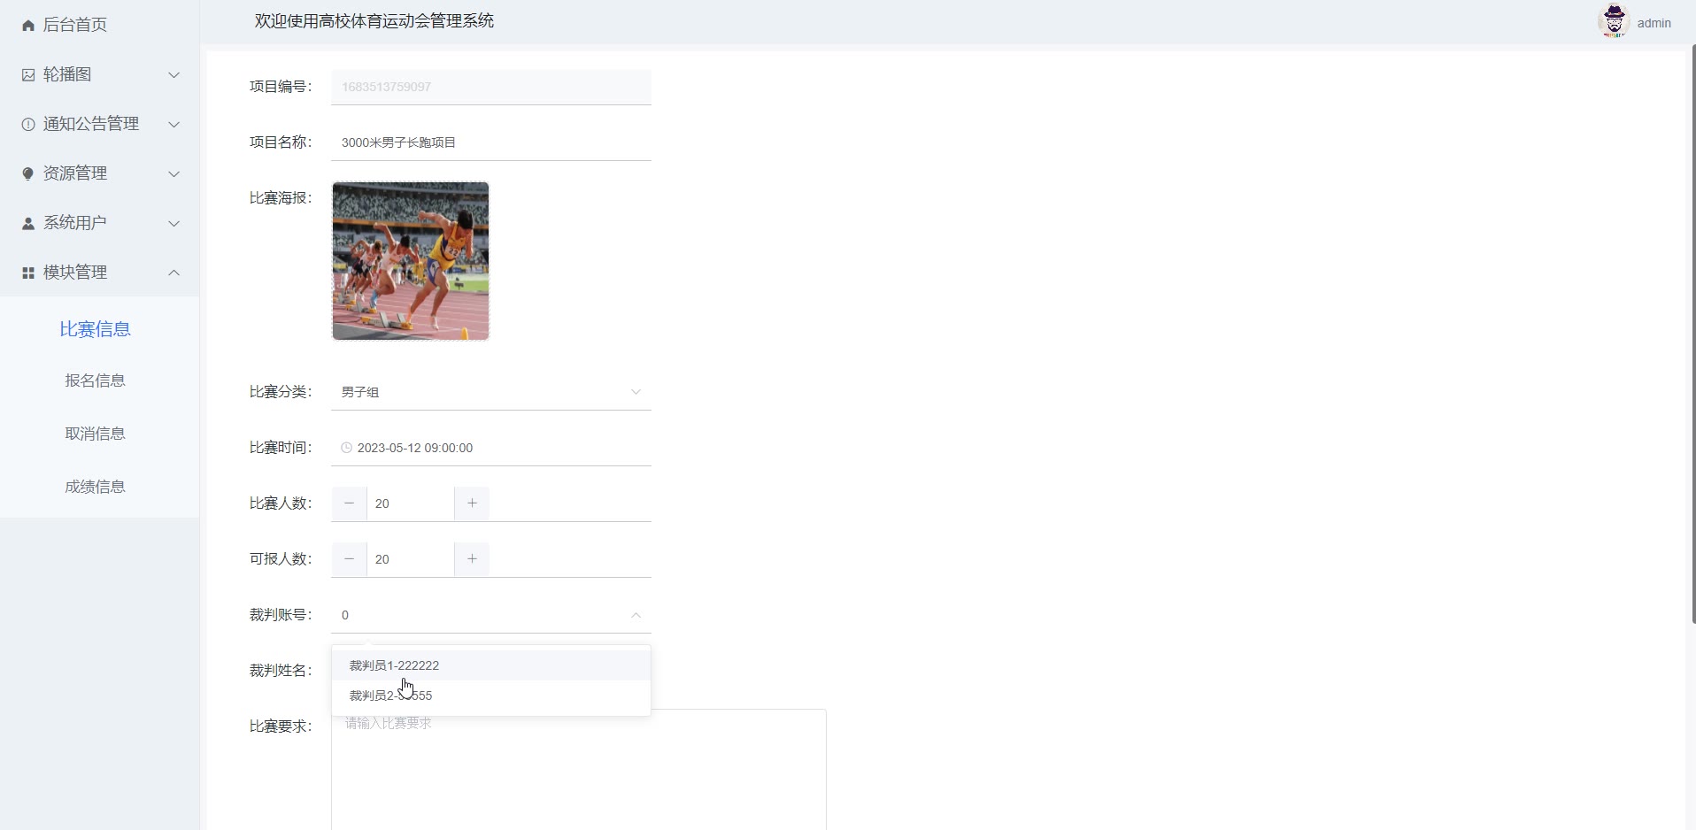Go to 取消信息 submenu

tap(96, 434)
